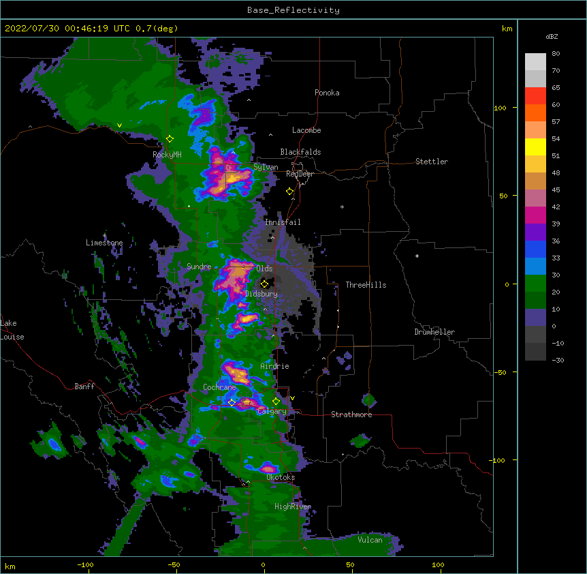Screen dimensions: 587x574
Task: Click the HighRiver town label
Action: point(293,507)
